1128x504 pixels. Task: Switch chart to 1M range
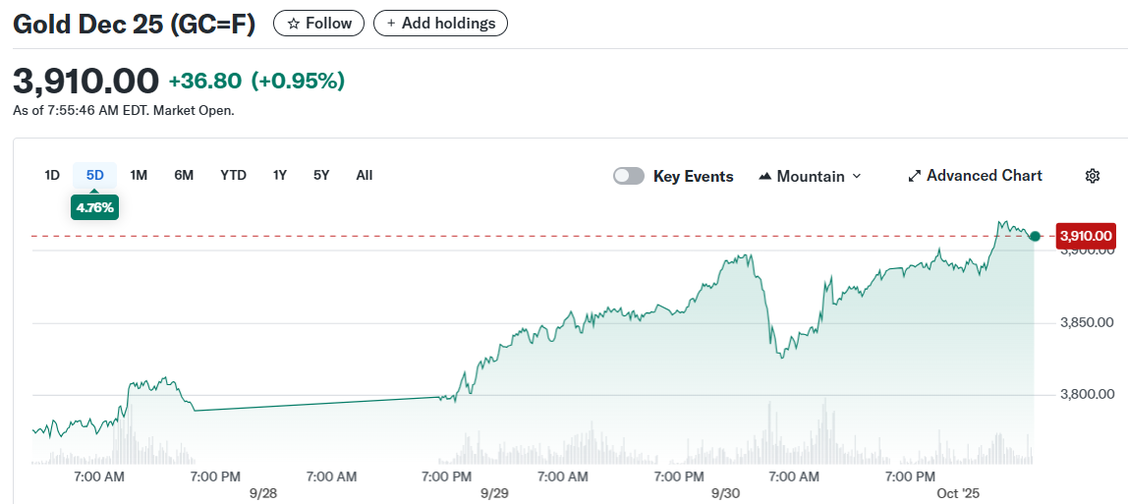(x=139, y=175)
